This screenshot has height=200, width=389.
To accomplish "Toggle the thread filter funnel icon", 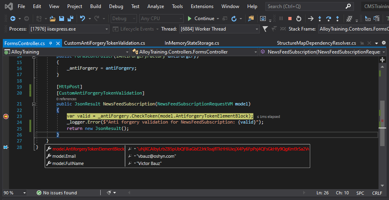I will [x=265, y=29].
